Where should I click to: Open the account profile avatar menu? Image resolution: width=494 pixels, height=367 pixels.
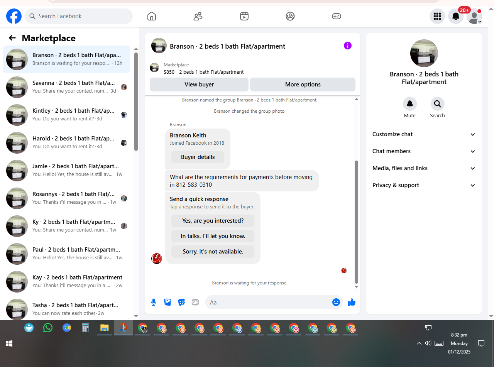point(474,16)
